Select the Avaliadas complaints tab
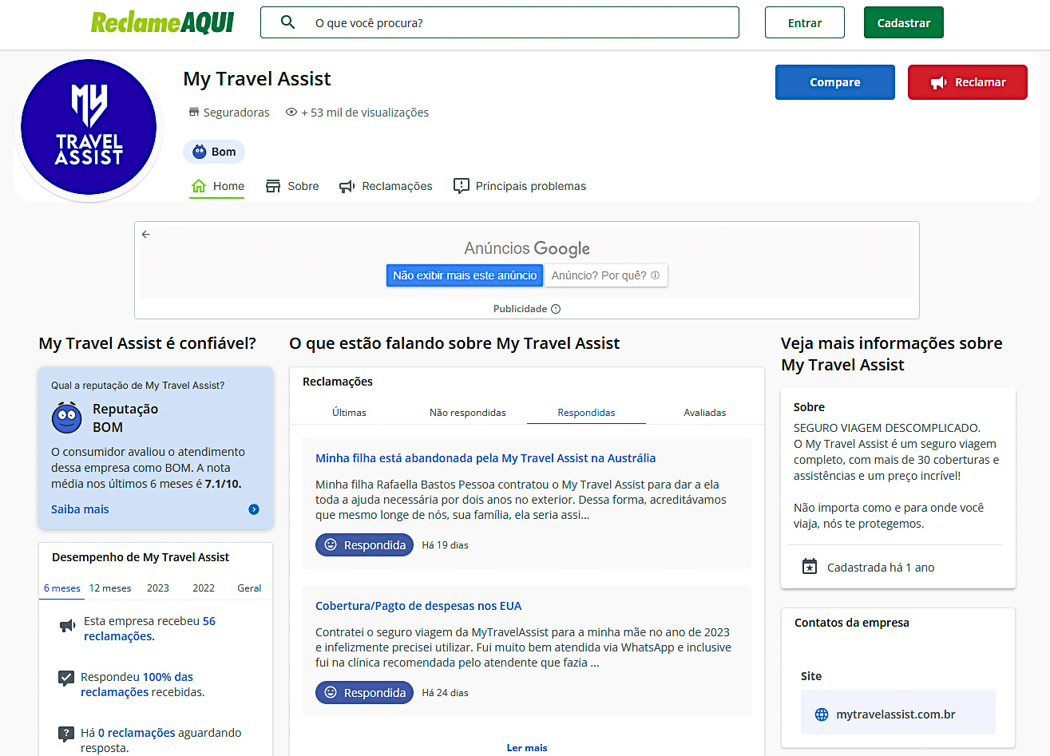The width and height of the screenshot is (1050, 756). point(705,413)
